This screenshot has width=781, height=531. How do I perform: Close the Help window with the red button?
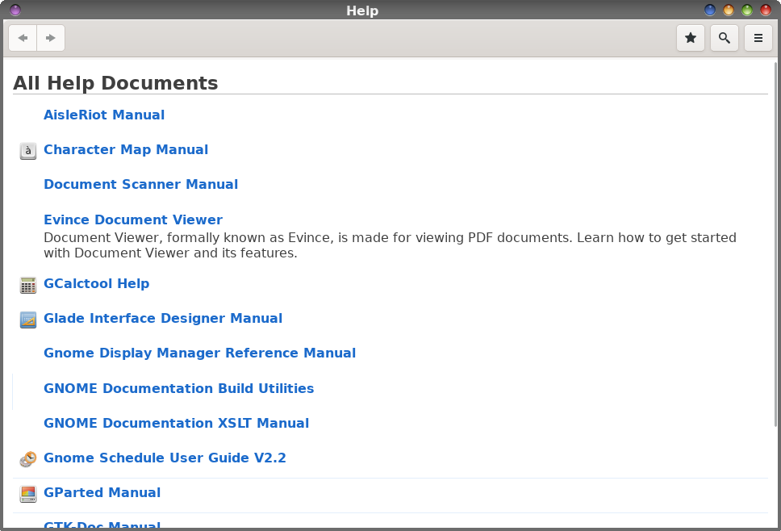[766, 10]
